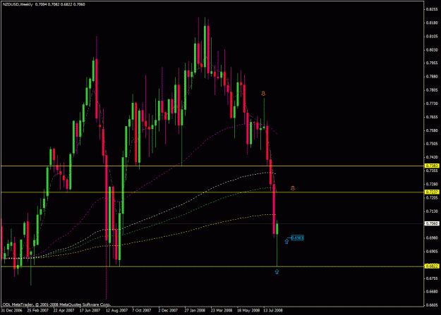
Task: Click the 0.7880 price axis label
Action: [432, 76]
